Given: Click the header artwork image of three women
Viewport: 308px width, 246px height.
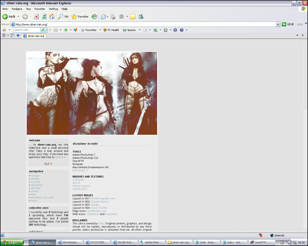Looking at the screenshot, I should click(92, 93).
